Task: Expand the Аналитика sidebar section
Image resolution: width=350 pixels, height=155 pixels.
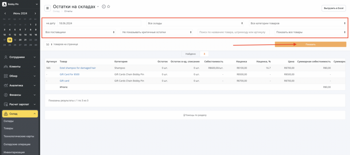Action: pos(35,85)
